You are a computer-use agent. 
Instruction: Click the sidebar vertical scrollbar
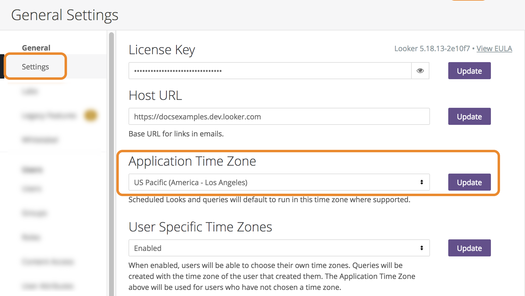pos(111,164)
